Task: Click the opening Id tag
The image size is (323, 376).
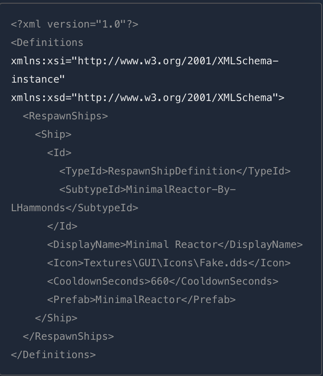Action: tap(59, 152)
